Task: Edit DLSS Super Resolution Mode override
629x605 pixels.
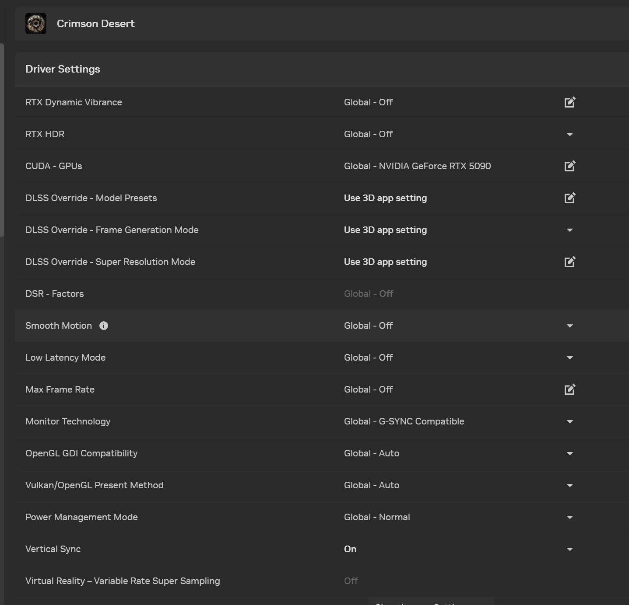Action: pos(569,262)
